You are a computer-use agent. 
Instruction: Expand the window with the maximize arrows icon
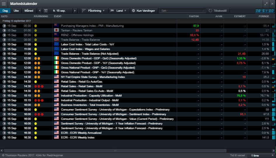(266, 4)
